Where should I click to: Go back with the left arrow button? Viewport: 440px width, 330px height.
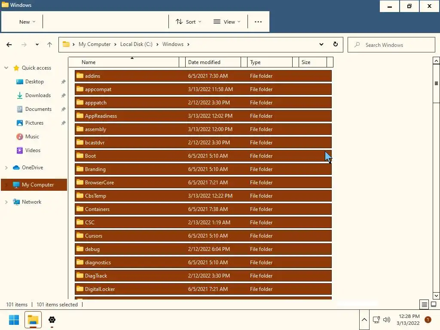point(9,44)
